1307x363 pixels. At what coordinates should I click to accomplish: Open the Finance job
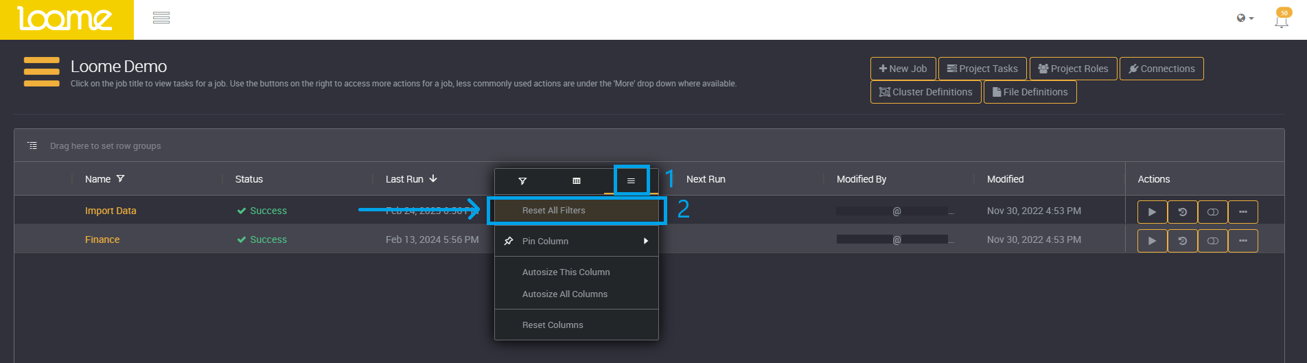(102, 239)
